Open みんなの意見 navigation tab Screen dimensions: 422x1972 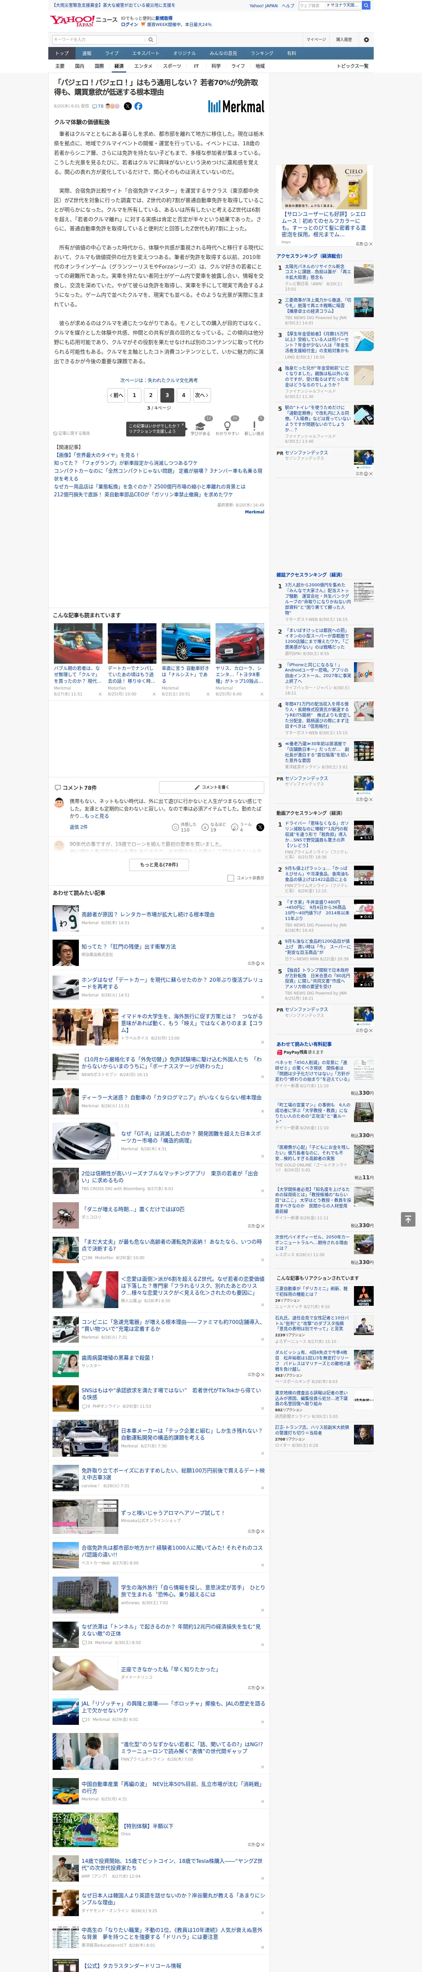pyautogui.click(x=223, y=53)
